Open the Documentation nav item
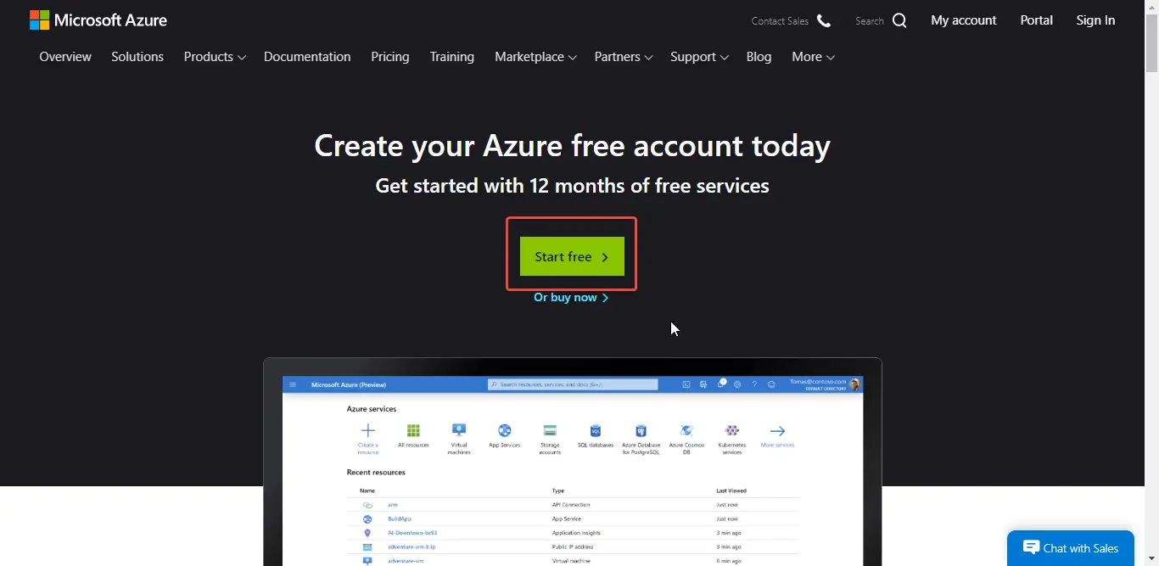 point(307,57)
